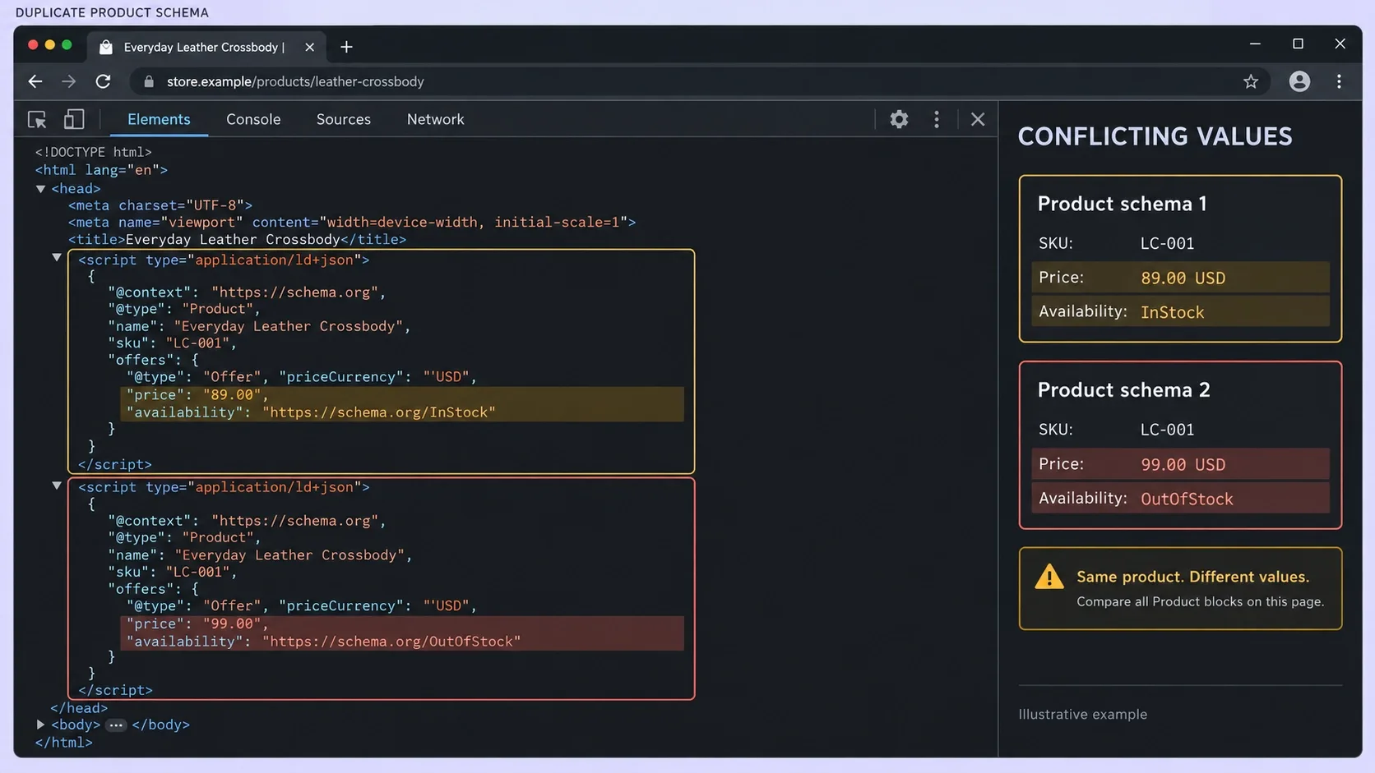Click the Product schema 2 heading
Screen dimensions: 1375x773
tap(1123, 390)
